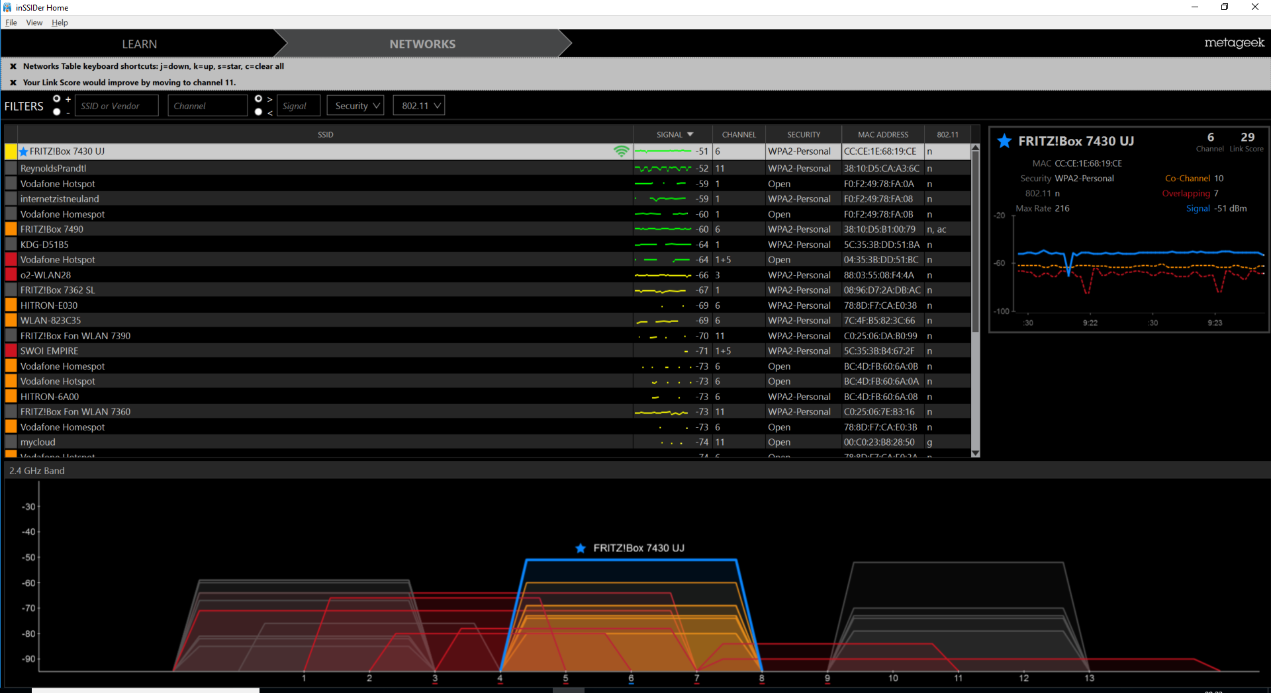
Task: Open the View menu
Action: pos(34,22)
